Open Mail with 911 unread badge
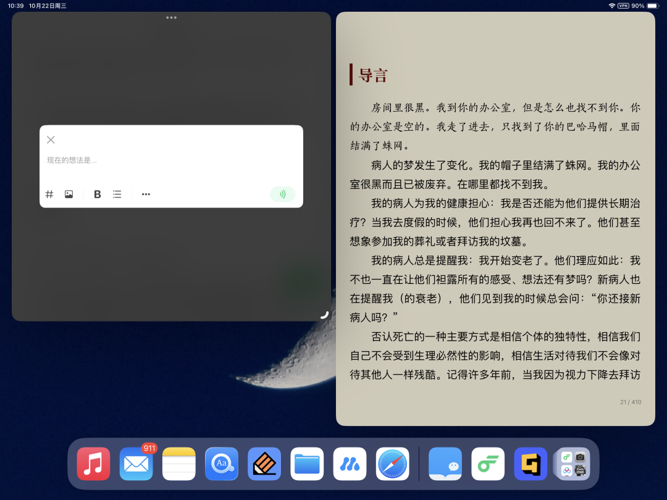Viewport: 667px width, 500px height. [136, 464]
